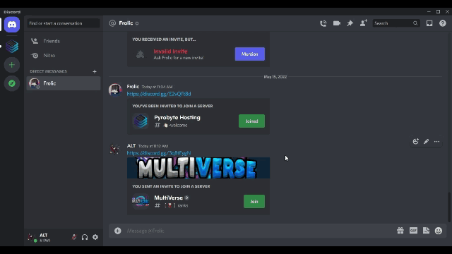
Task: Click the MultiVerse server name
Action: [168, 198]
